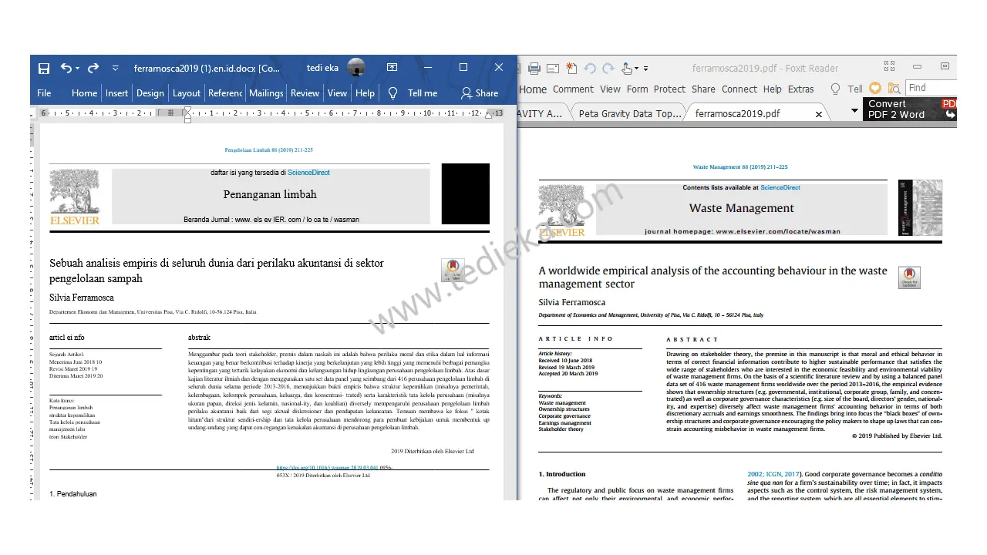The image size is (987, 555).
Task: Click the Check for updates badge in PDF
Action: 910,277
